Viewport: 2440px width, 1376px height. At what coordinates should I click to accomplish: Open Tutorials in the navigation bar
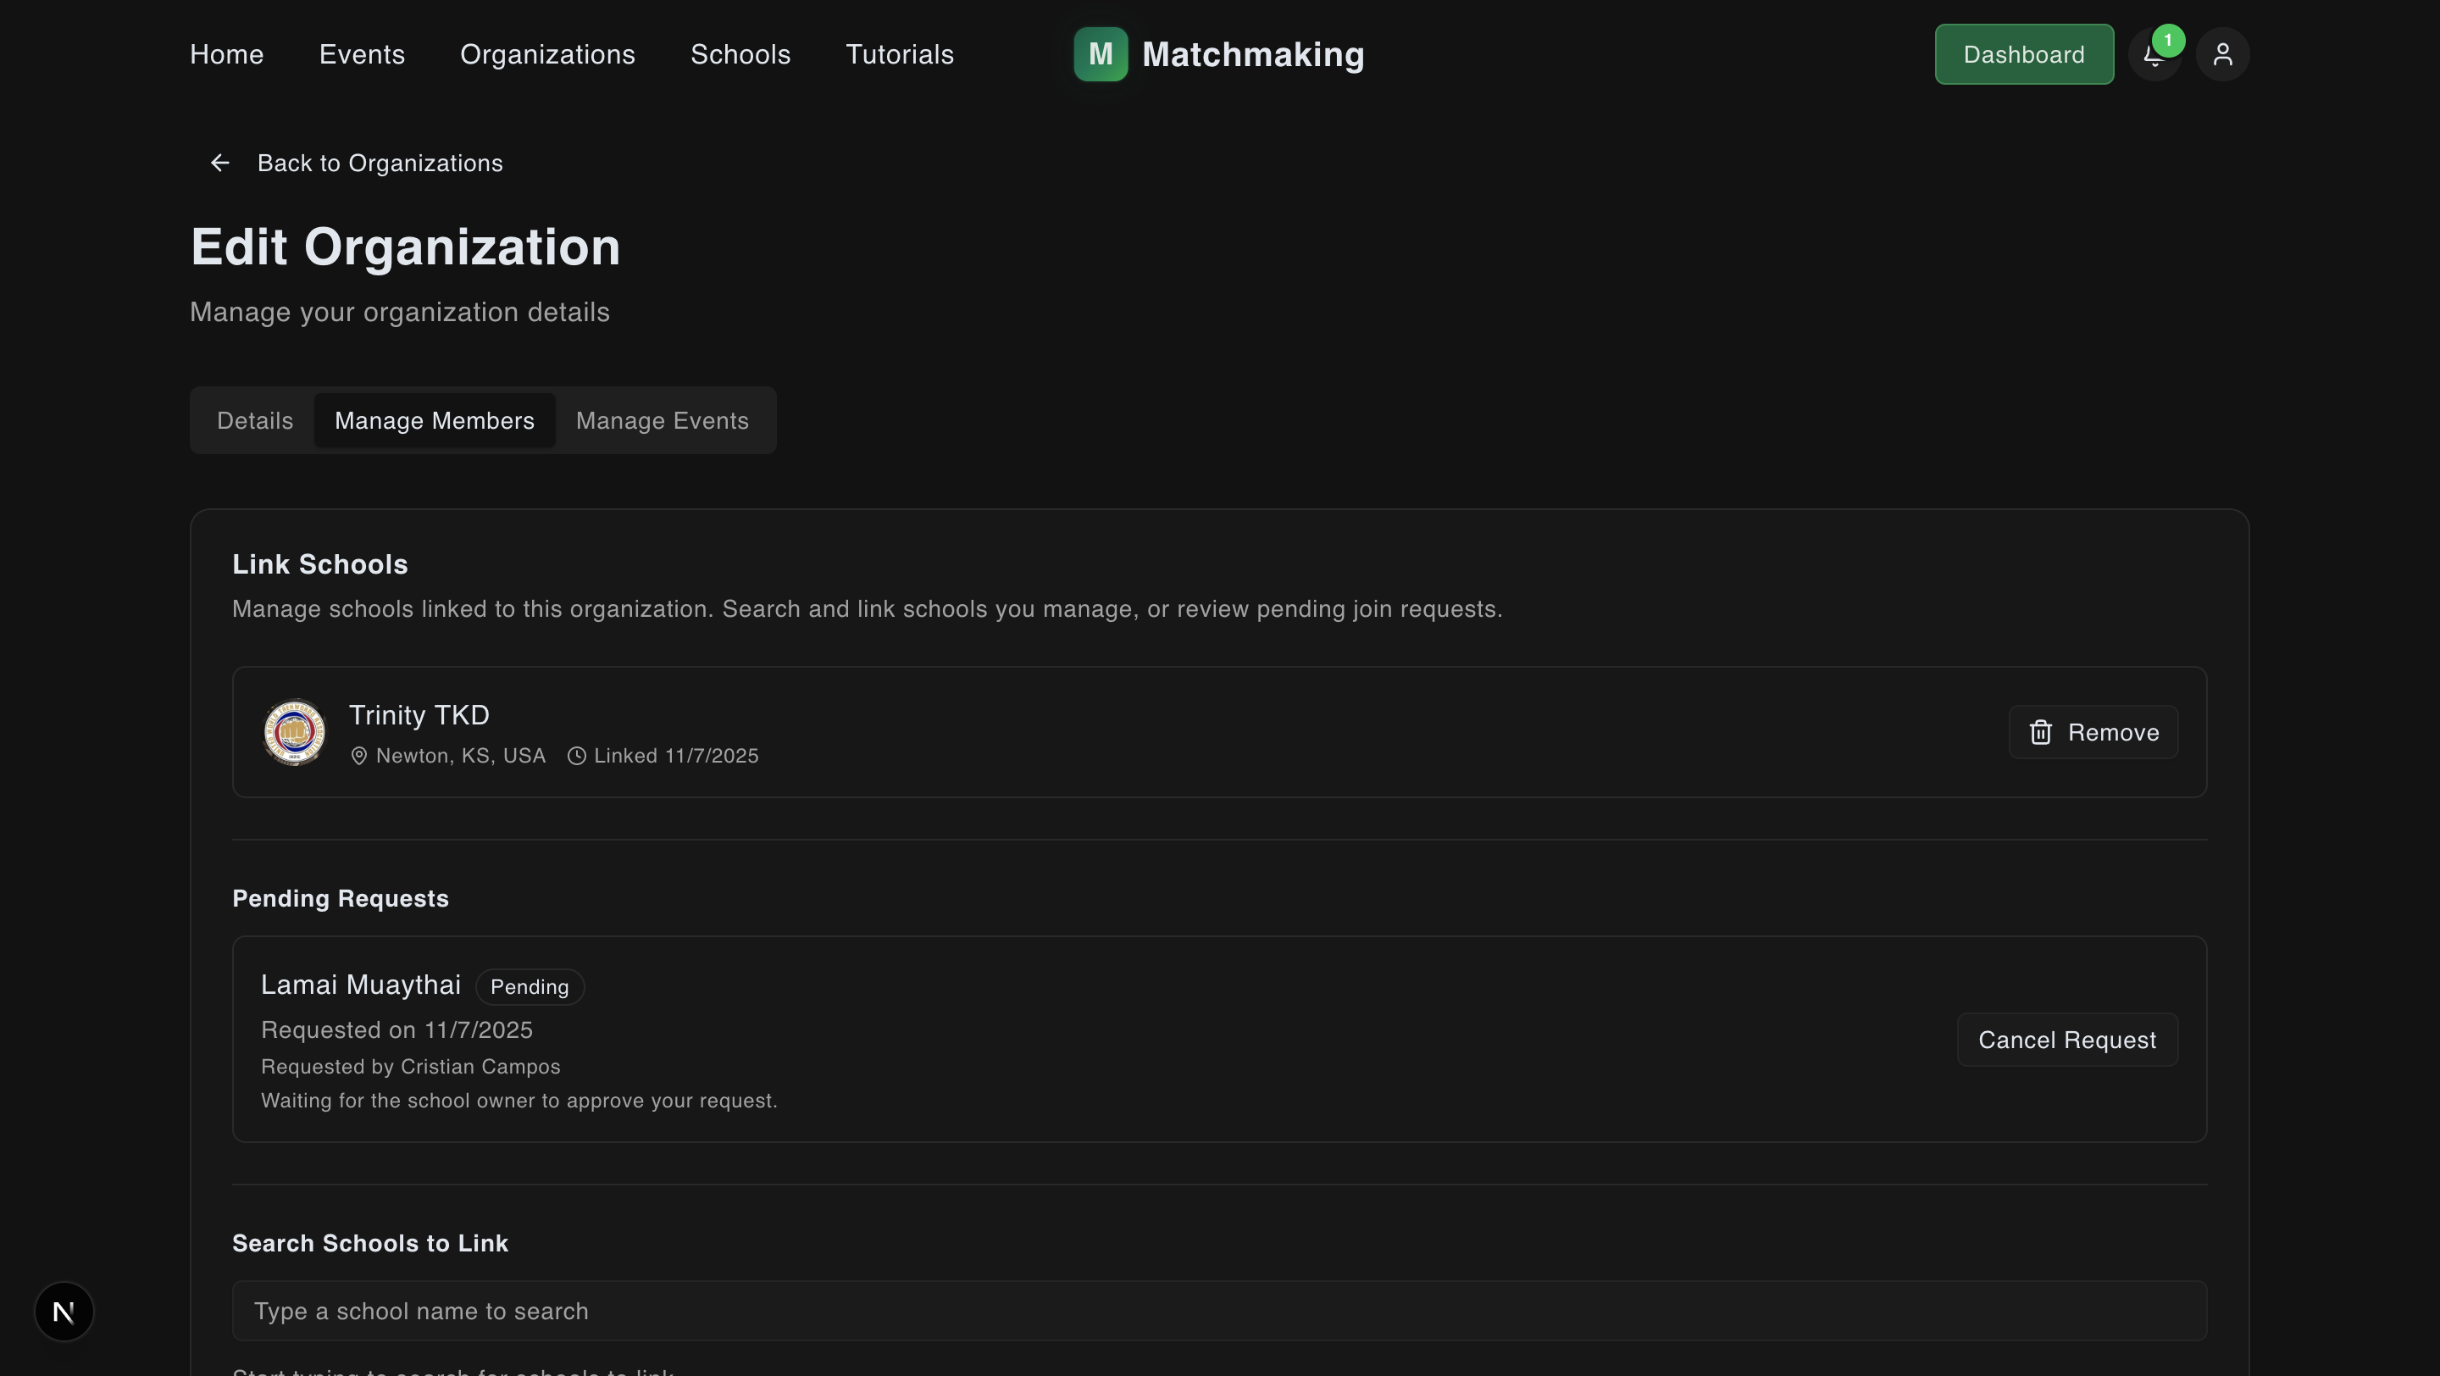point(900,54)
